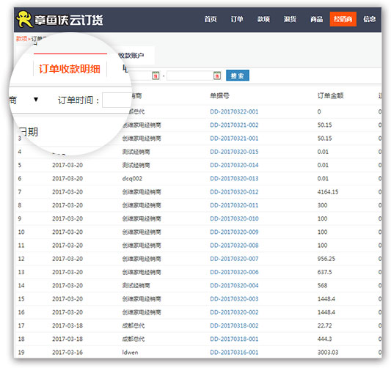Open the 退货 returns menu
Image resolution: width=391 pixels, height=368 pixels.
[x=290, y=19]
